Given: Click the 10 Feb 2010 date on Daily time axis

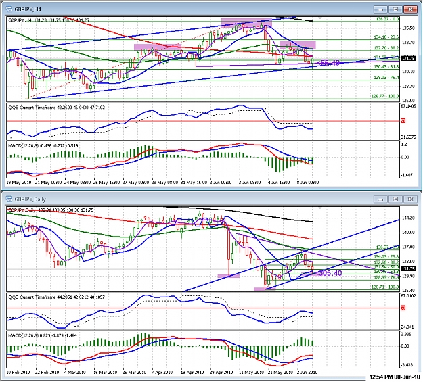Looking at the screenshot, I should pos(18,373).
